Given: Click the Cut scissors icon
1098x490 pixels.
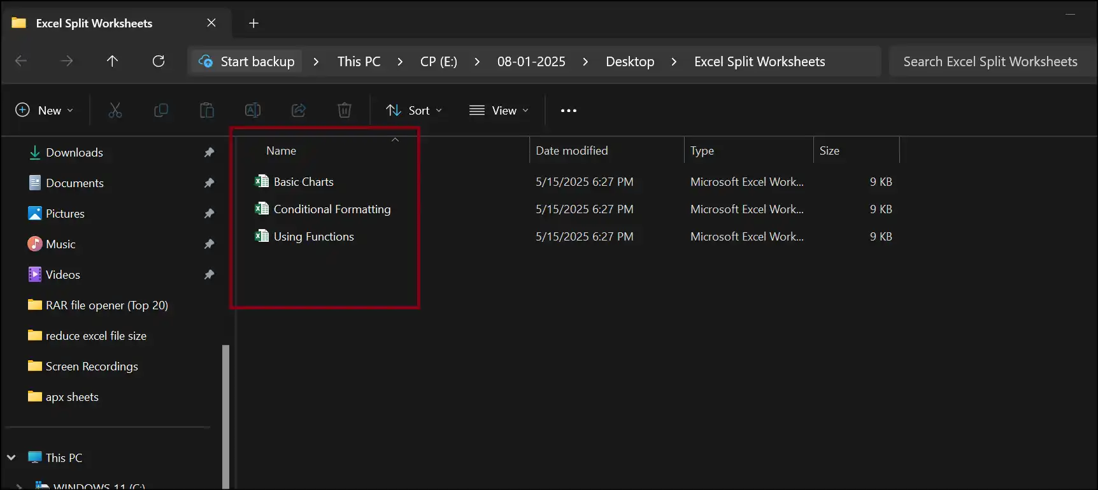Looking at the screenshot, I should [115, 110].
